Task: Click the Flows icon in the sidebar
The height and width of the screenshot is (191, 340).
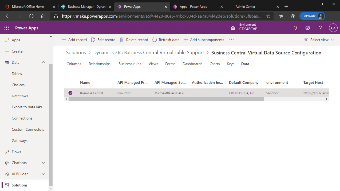Action: 7,152
